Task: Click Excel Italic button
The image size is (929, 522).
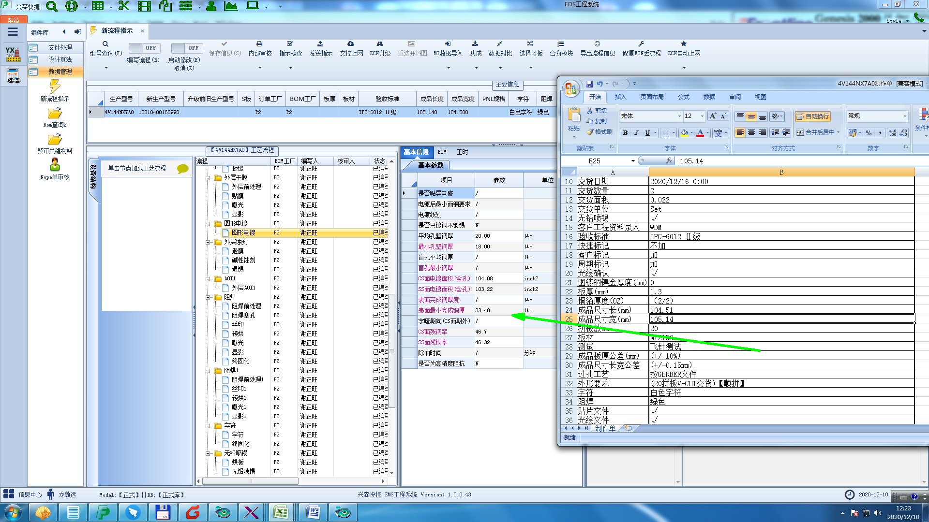Action: (x=636, y=132)
